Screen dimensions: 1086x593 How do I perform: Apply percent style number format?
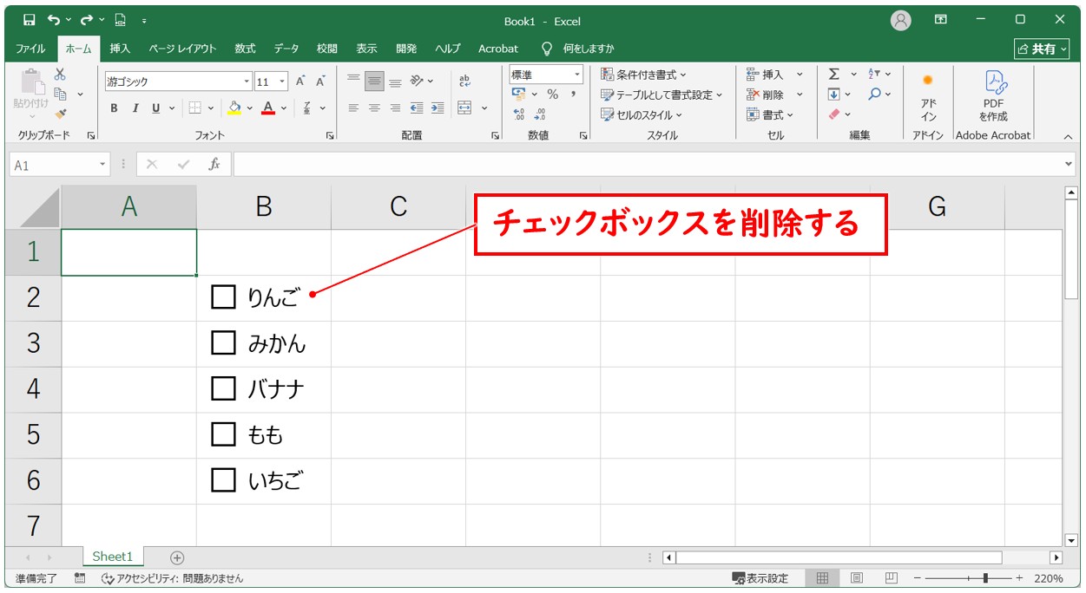tap(553, 94)
